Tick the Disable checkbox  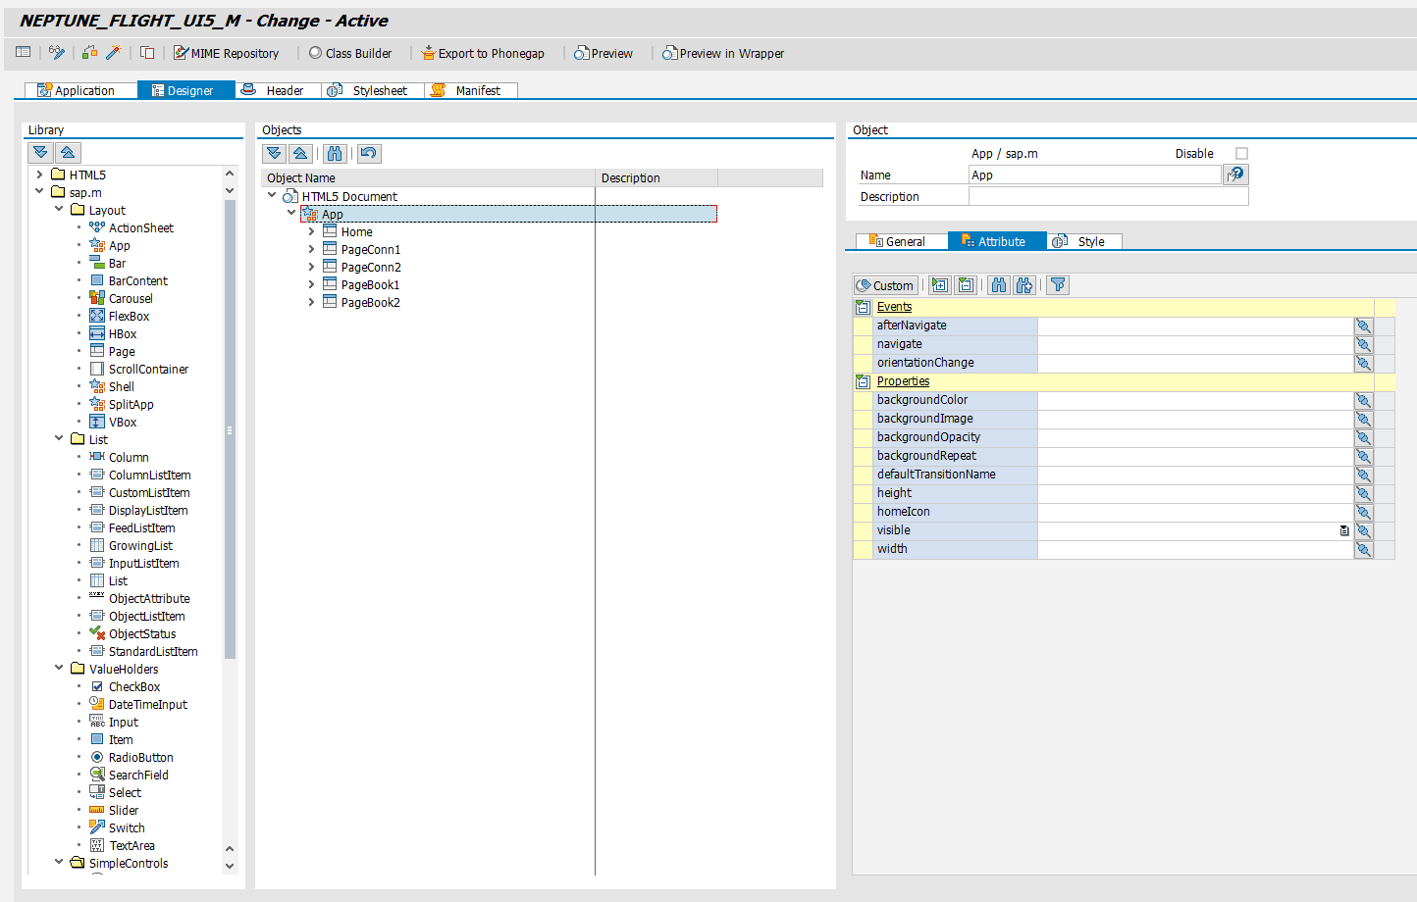(x=1241, y=153)
